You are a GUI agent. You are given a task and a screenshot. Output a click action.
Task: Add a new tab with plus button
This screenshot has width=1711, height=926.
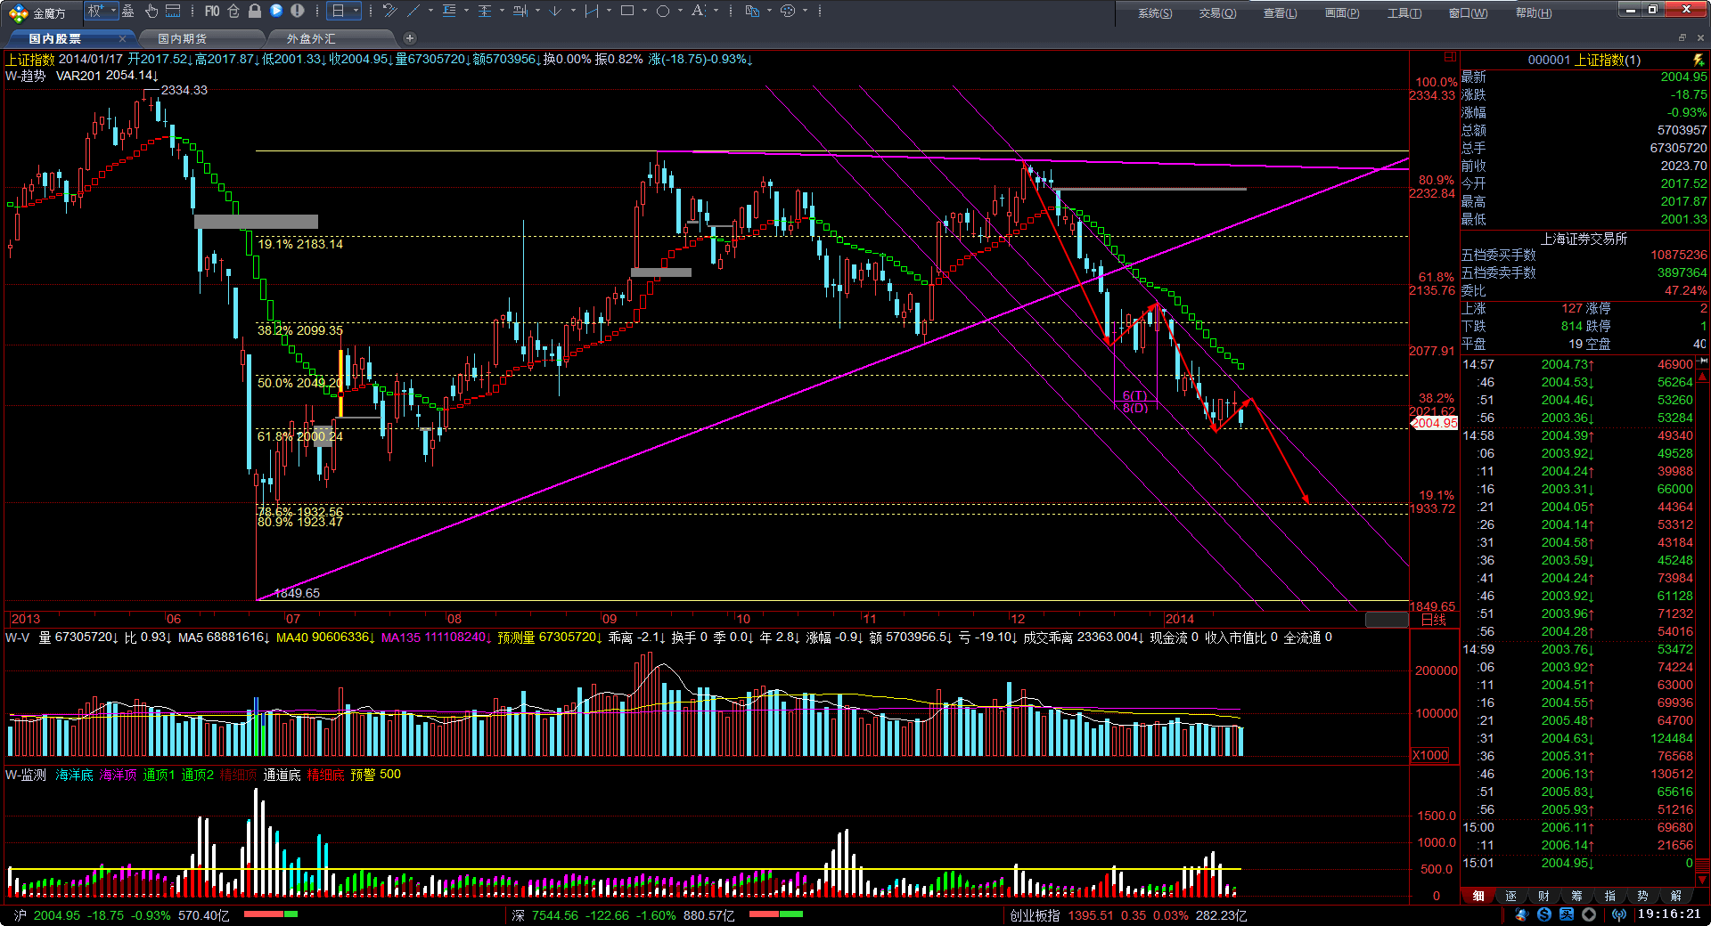click(x=410, y=38)
